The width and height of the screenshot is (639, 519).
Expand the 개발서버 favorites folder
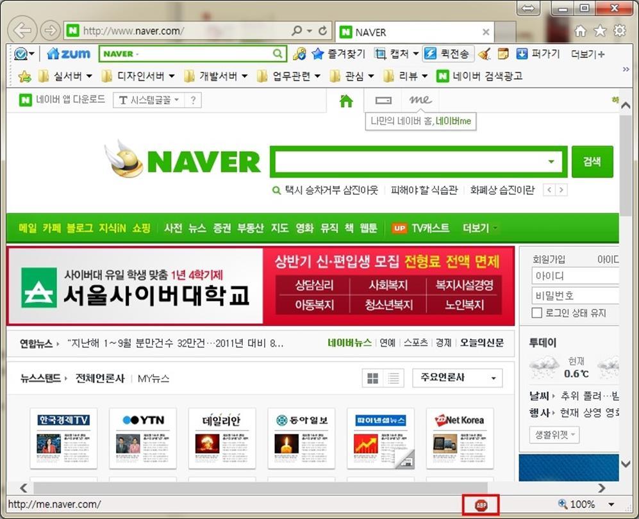coord(215,76)
